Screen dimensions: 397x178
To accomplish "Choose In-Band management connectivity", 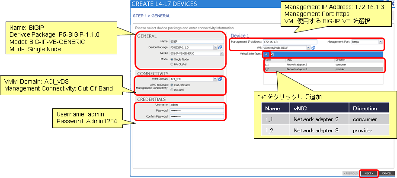I will pyautogui.click(x=172, y=90).
